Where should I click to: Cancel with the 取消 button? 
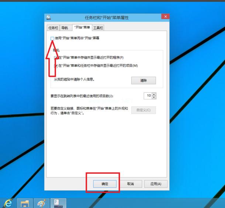point(131,184)
